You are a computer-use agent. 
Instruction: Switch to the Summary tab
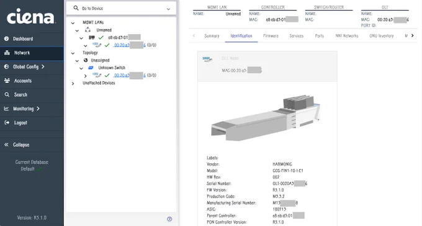pos(212,36)
